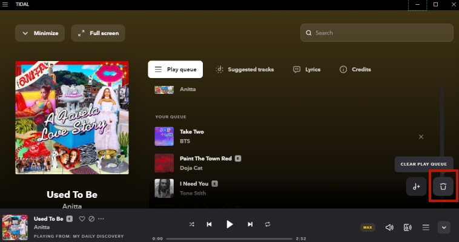Skip to next track
The image size is (459, 242).
250,224
